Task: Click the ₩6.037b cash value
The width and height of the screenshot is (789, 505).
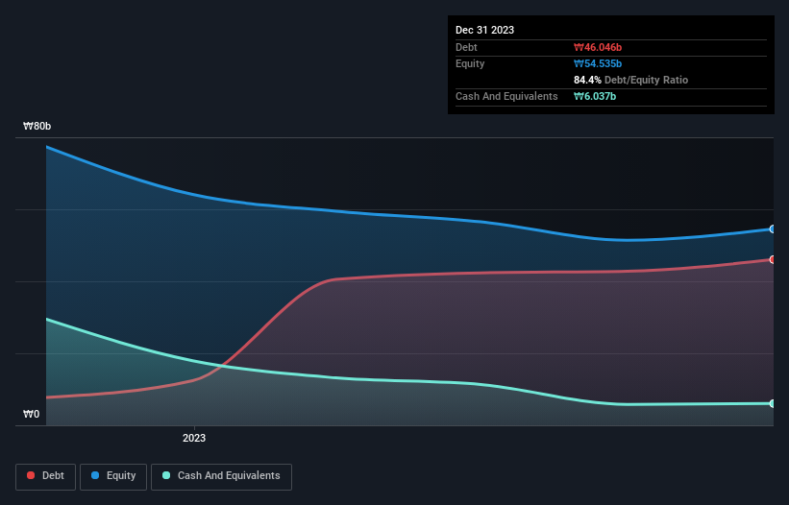Action: 595,96
